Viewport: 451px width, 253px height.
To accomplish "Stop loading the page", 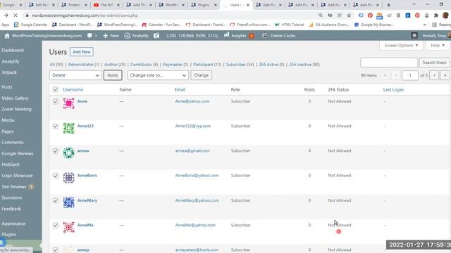I will point(16,15).
